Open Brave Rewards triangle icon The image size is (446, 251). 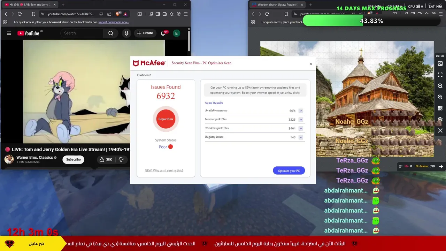(x=125, y=14)
